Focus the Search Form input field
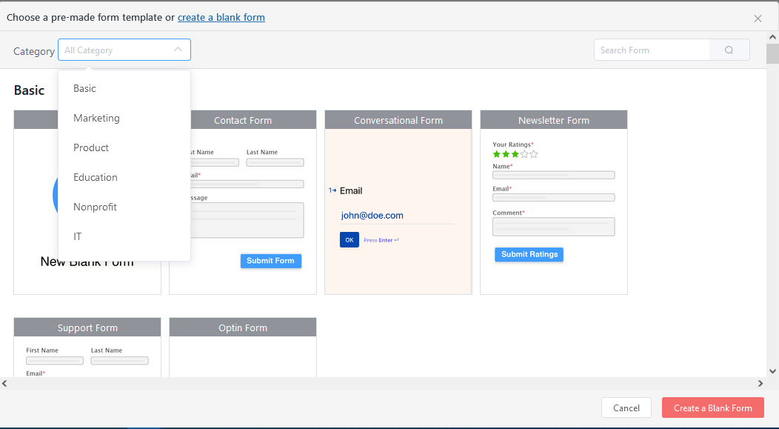 coord(652,50)
